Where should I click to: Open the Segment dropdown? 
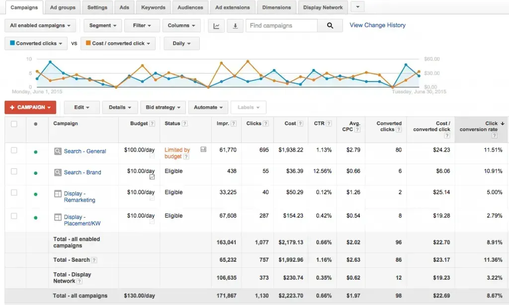tap(102, 25)
